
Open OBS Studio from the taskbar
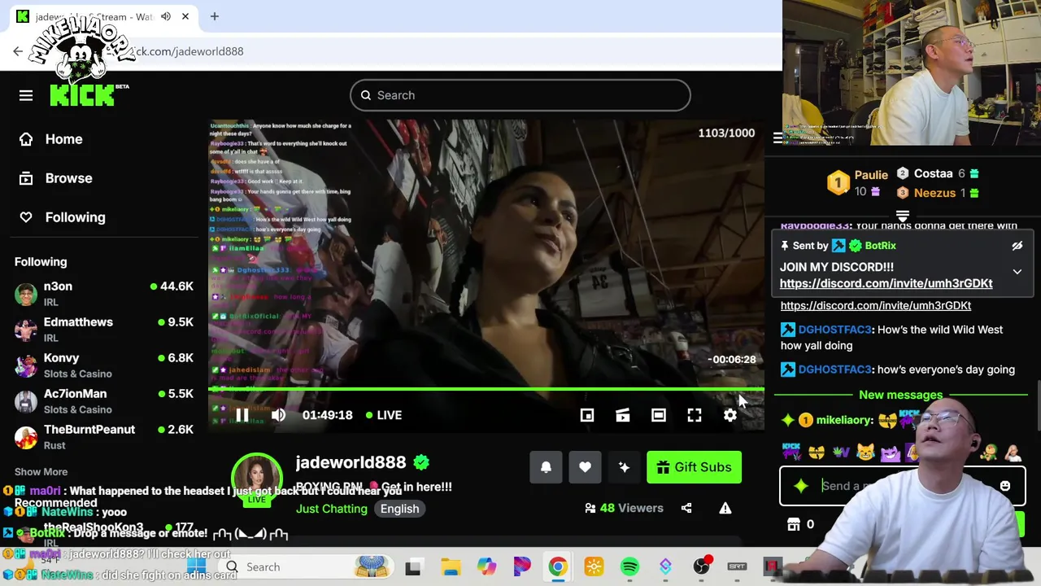(701, 567)
